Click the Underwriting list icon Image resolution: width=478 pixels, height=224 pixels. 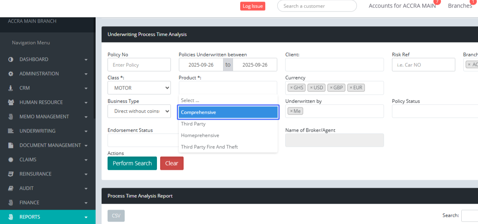(x=11, y=131)
